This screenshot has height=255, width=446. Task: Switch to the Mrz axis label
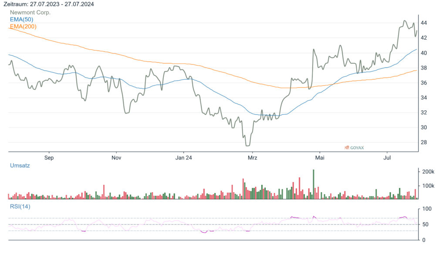tap(253, 158)
